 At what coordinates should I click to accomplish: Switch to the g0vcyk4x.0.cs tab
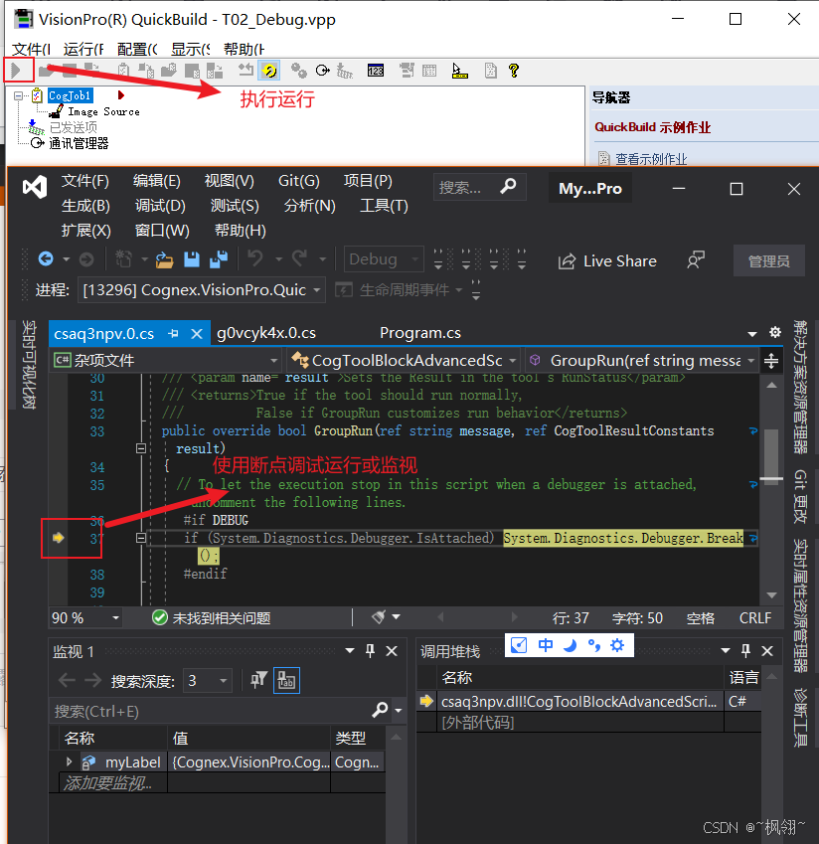266,333
